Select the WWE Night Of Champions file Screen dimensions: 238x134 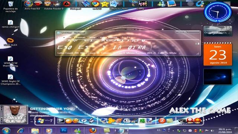[10, 80]
